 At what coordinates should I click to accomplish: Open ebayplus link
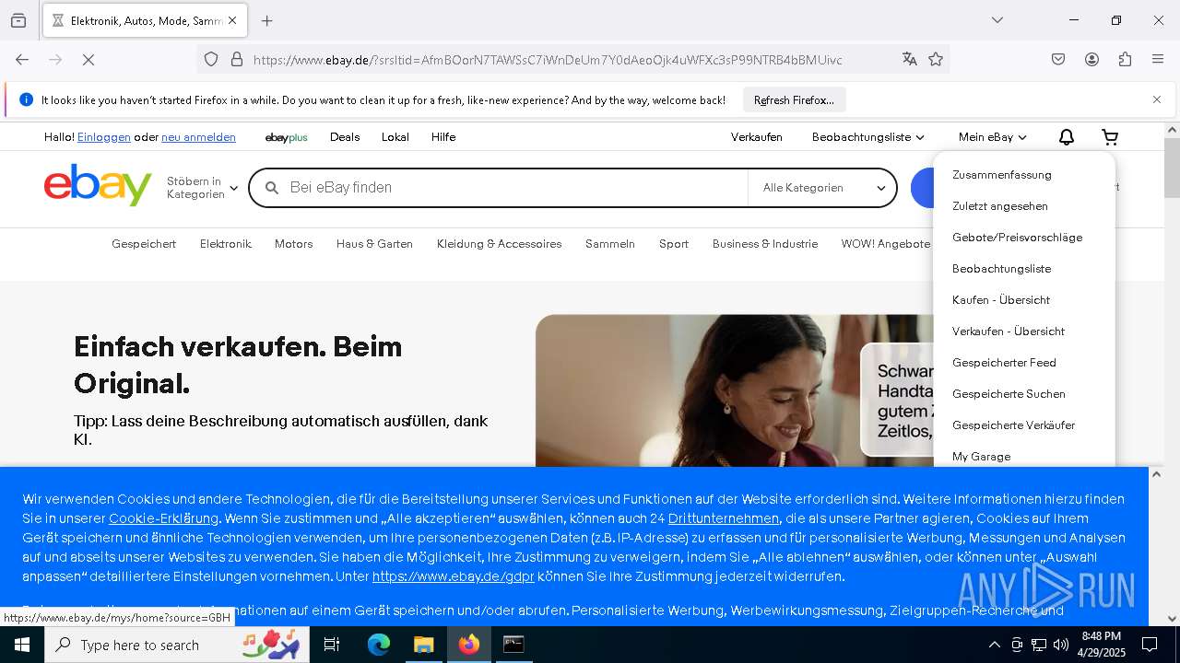286,137
